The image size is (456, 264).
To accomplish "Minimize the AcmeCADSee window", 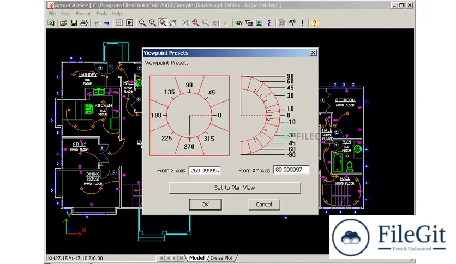I will click(394, 5).
